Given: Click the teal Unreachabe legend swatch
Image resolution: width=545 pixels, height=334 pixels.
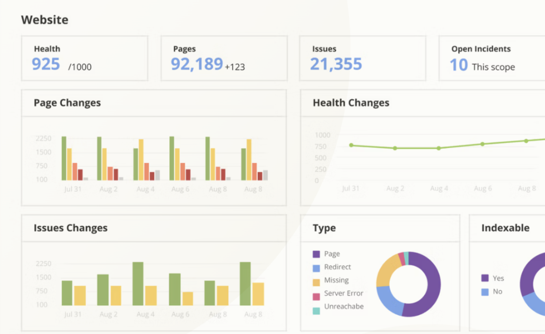Looking at the screenshot, I should coord(316,311).
